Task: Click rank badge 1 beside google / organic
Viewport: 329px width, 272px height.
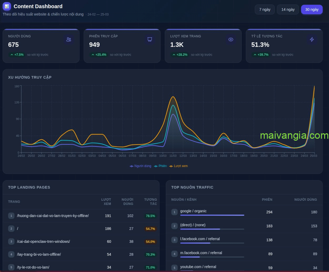Action: pos(174,212)
